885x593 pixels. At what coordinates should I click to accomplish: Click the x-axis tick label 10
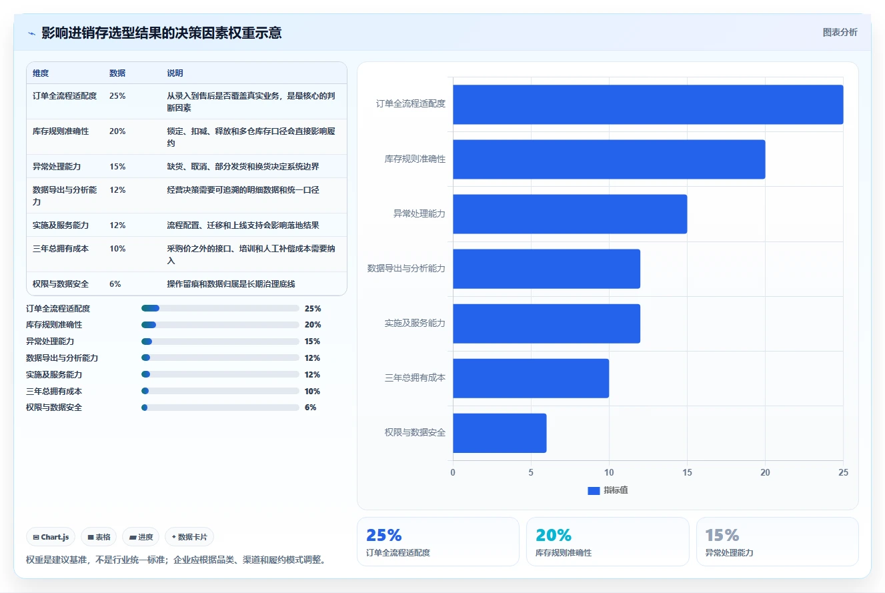pos(609,472)
